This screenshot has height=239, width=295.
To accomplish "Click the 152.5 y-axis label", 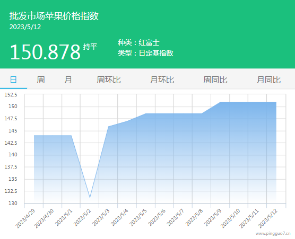I will click(x=11, y=94).
